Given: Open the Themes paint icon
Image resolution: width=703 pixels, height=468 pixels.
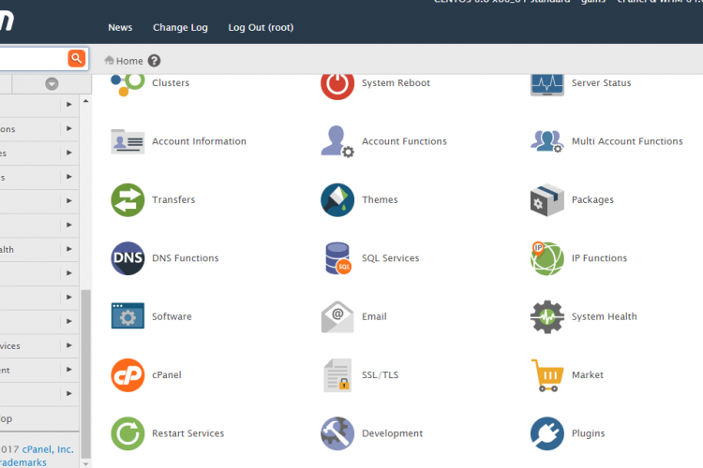Looking at the screenshot, I should pos(337,199).
